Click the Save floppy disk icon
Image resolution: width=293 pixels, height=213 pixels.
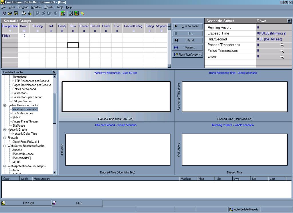(16, 13)
